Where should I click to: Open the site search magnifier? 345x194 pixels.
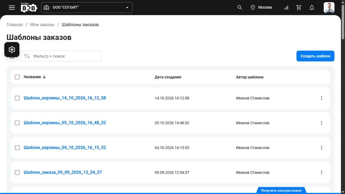click(x=240, y=7)
